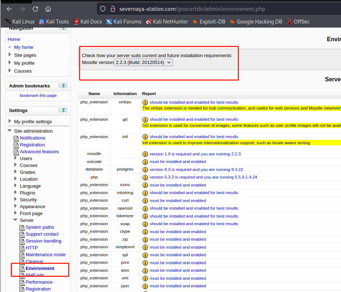Open Support contact settings
Viewport: 341px width, 292px height.
point(42,234)
